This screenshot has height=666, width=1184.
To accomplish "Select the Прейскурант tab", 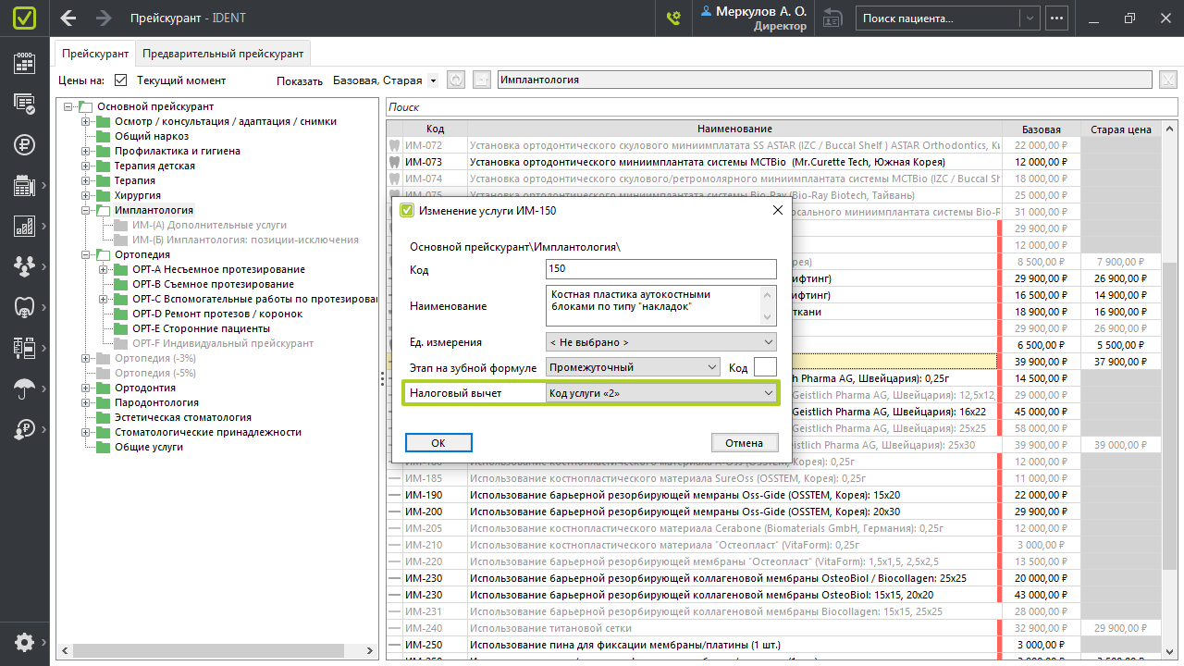I will tap(95, 54).
